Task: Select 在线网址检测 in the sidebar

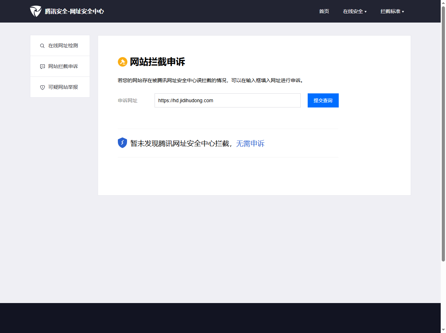Action: (60, 46)
